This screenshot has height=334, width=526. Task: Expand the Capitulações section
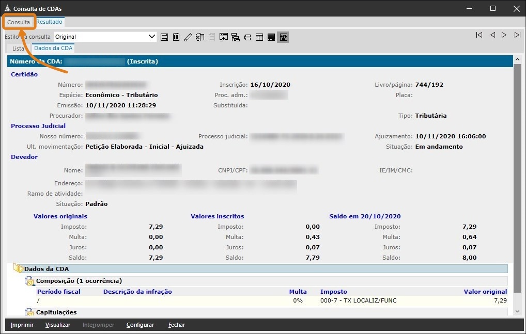click(x=29, y=312)
